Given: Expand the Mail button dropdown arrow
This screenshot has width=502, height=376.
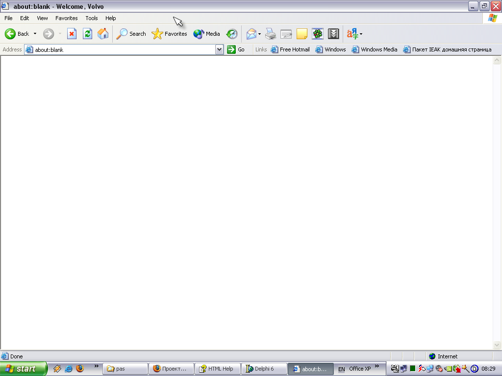Looking at the screenshot, I should click(x=260, y=34).
